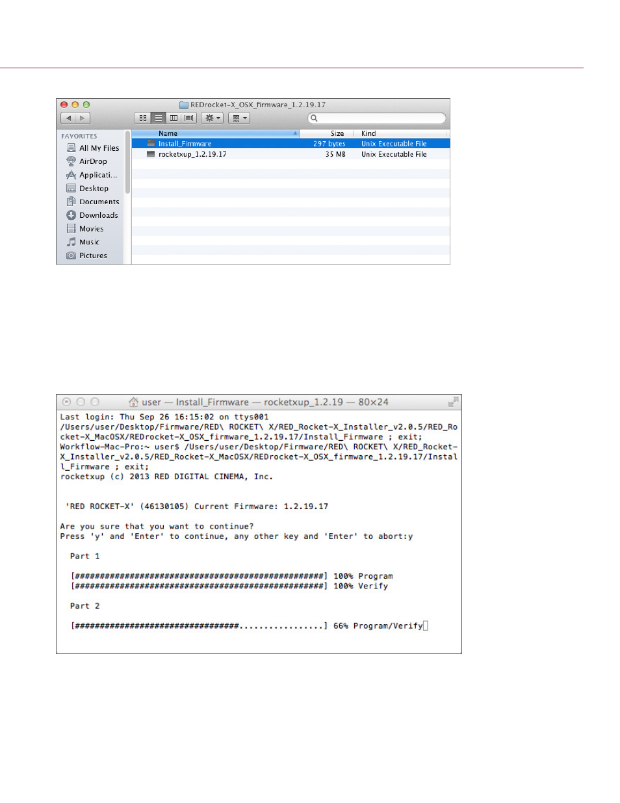Click the rocketxup_1.2.19.17 file icon

pyautogui.click(x=151, y=154)
